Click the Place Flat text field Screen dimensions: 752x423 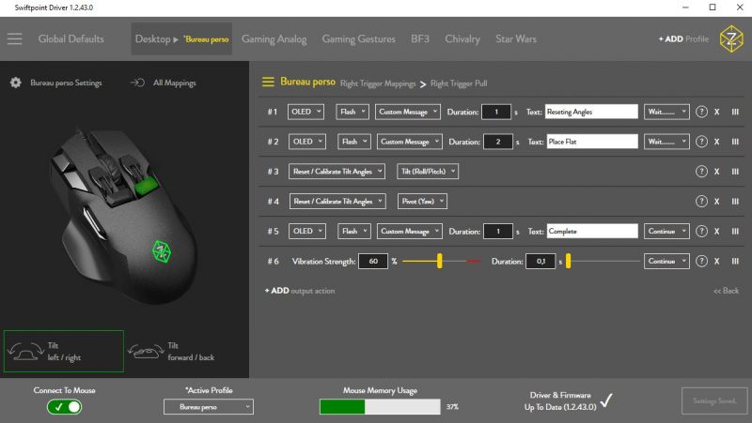[x=592, y=142]
